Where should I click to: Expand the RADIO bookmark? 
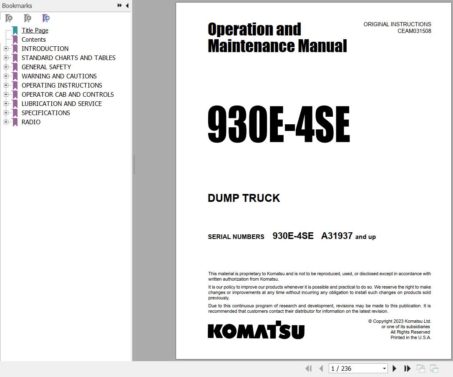(x=6, y=122)
